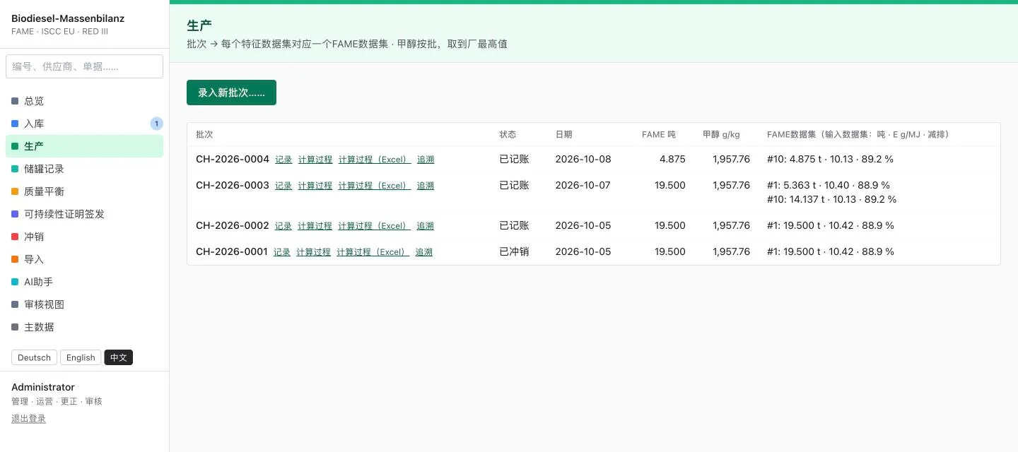Switch language to English
1018x452 pixels.
click(x=81, y=357)
